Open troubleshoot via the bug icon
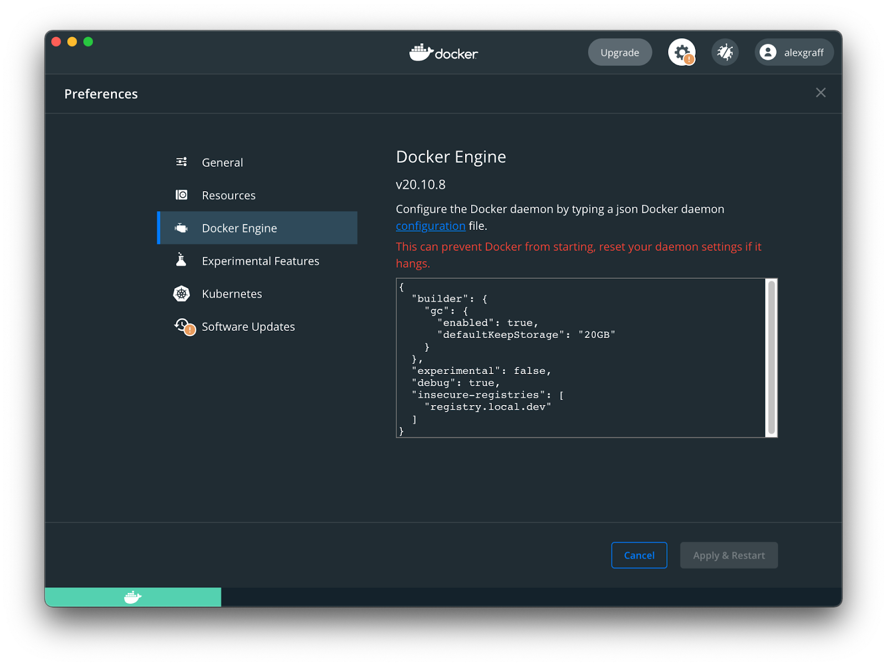 point(725,53)
